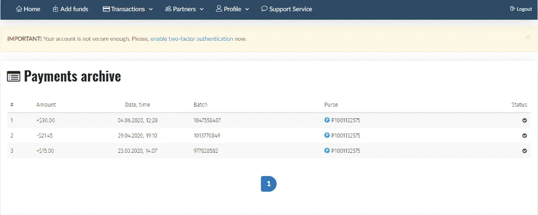
Task: Click the Payments archive list icon
Action: (13, 77)
